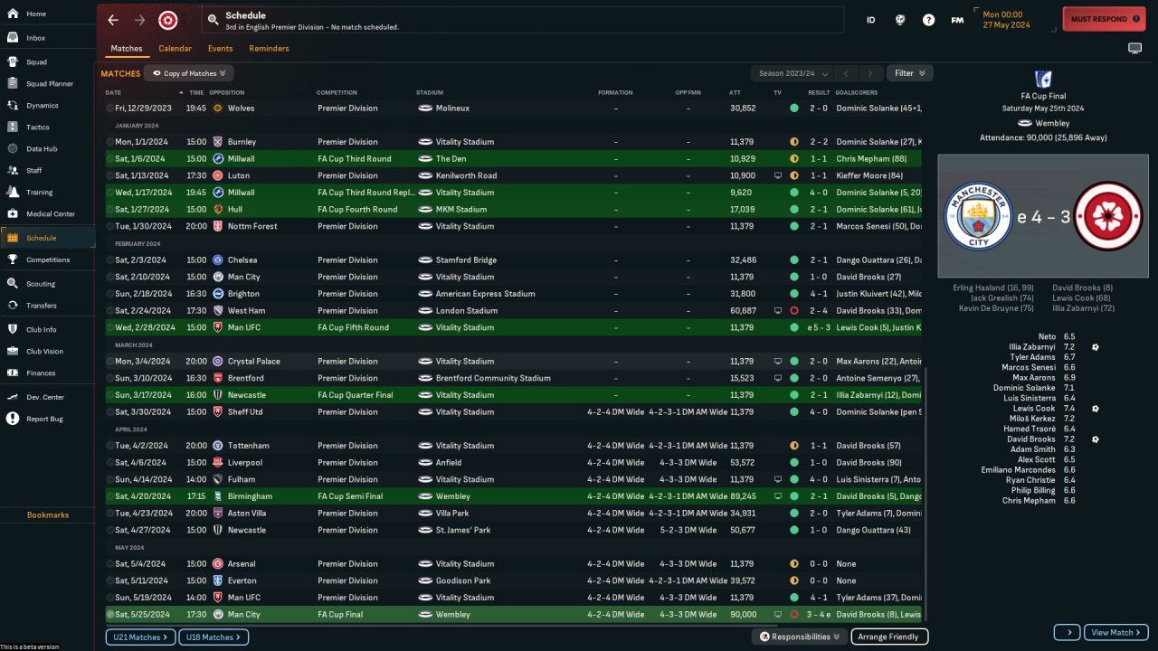Open Finances in the sidebar
The width and height of the screenshot is (1158, 651).
pos(48,373)
